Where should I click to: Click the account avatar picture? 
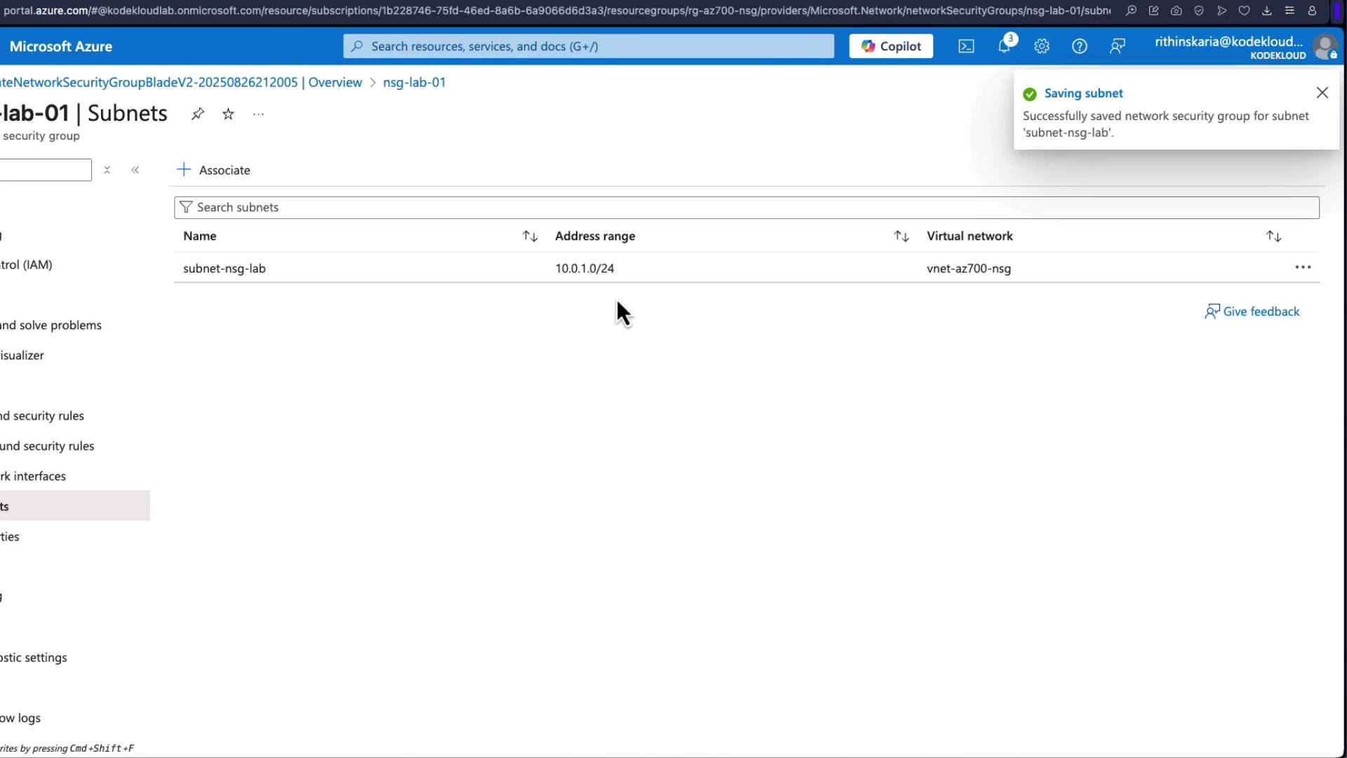tap(1325, 47)
